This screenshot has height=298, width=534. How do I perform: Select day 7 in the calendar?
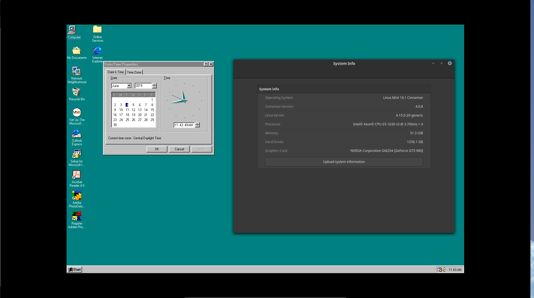(146, 105)
